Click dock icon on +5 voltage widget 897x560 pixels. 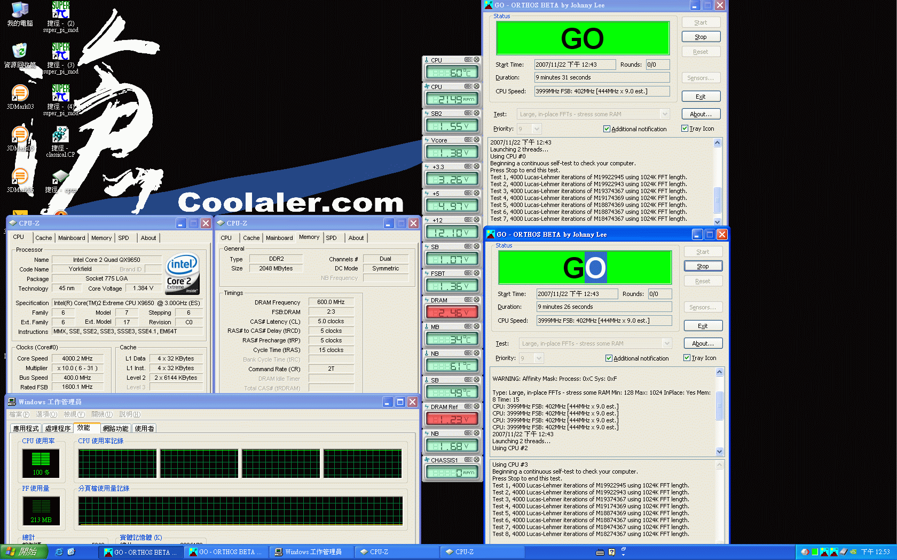[468, 193]
